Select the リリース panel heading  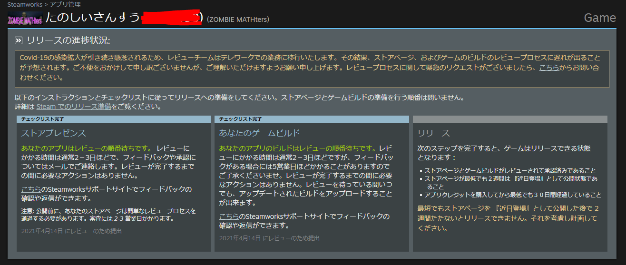click(433, 133)
